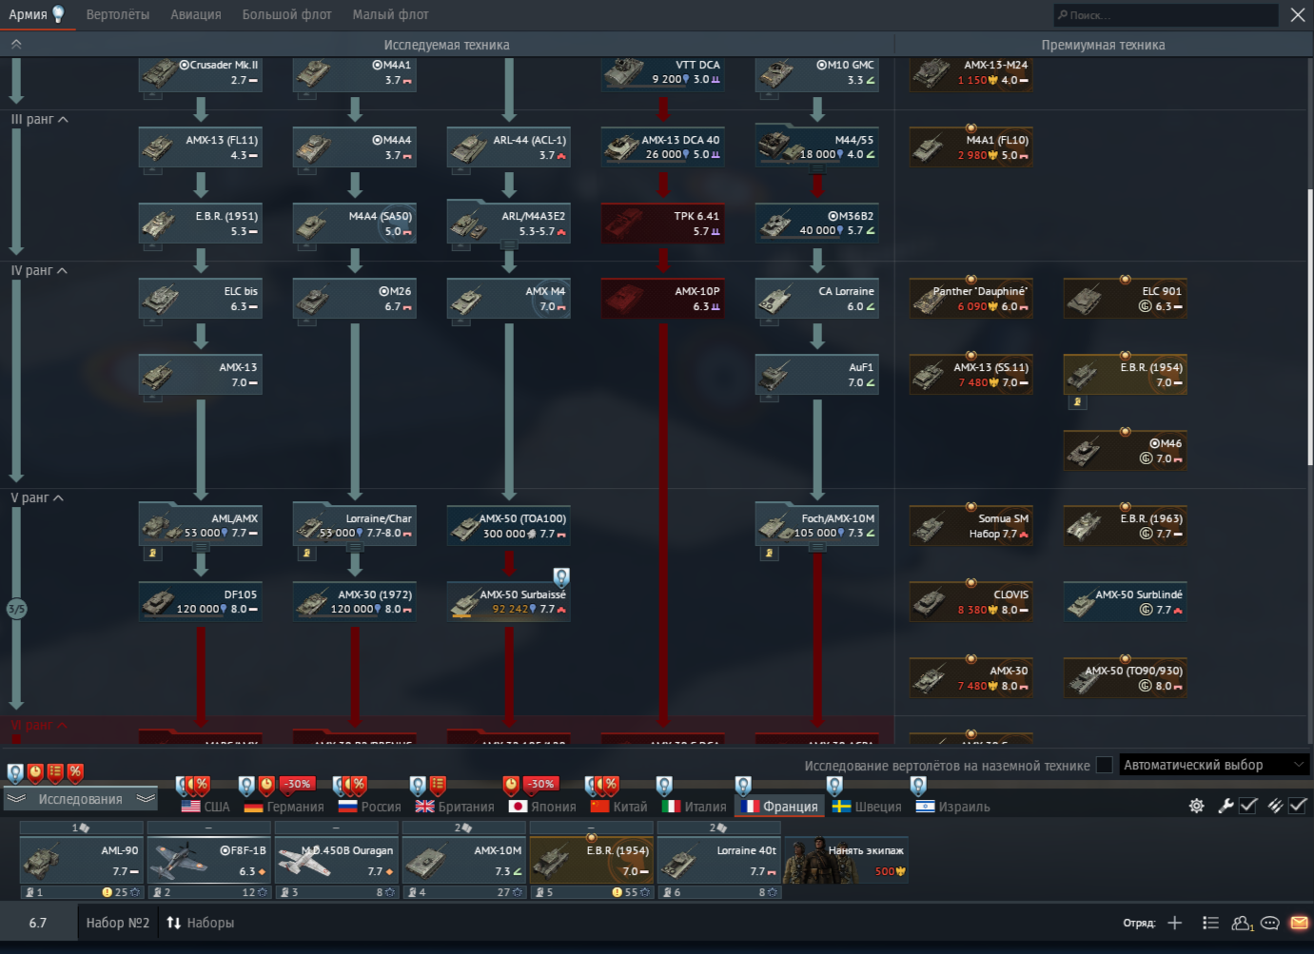This screenshot has width=1314, height=954.
Task: Select the premium M46 tank card
Action: [x=1126, y=451]
